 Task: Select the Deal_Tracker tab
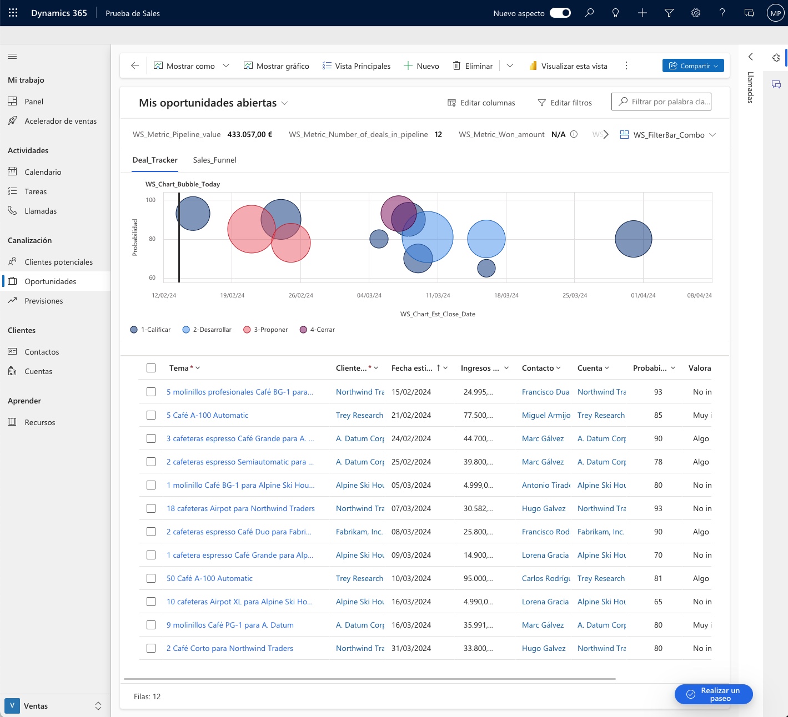pyautogui.click(x=155, y=160)
